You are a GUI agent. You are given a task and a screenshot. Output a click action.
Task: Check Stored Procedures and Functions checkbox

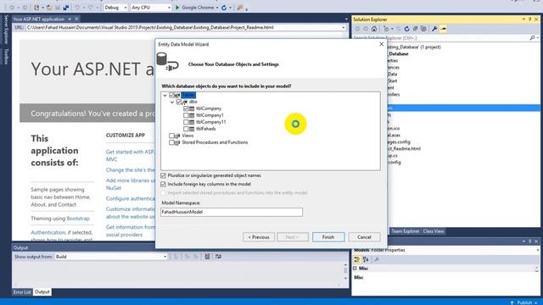[171, 142]
